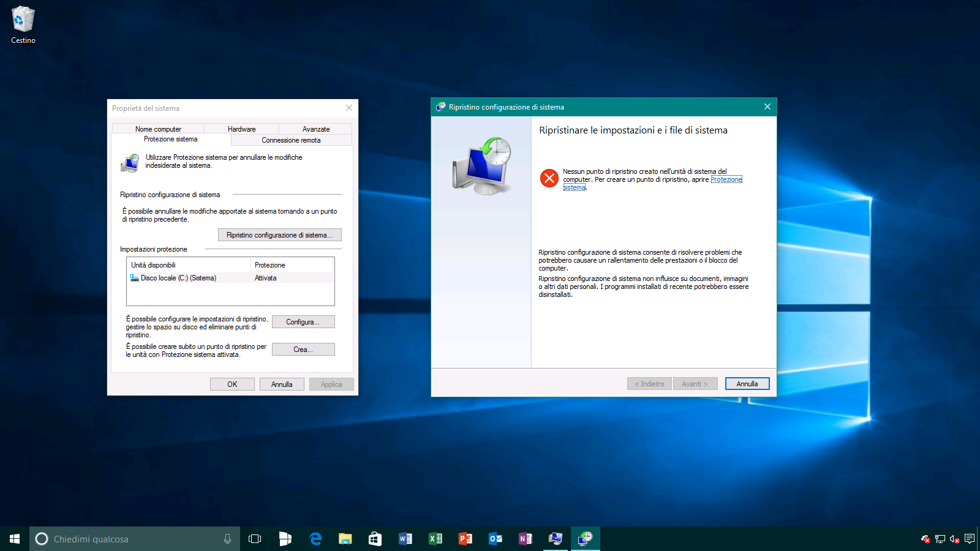Open File Explorer from the taskbar
Screen dimensions: 980x551
pos(345,539)
